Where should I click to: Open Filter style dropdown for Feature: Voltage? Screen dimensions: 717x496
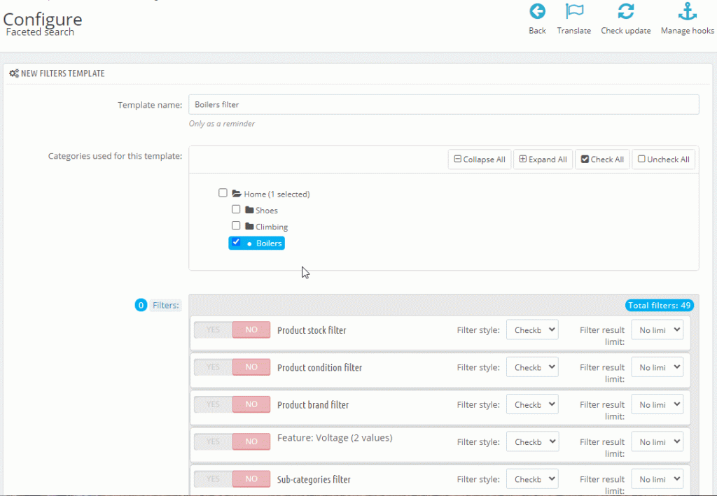coord(531,441)
